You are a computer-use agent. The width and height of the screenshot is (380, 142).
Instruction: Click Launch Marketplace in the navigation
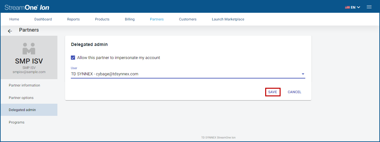click(x=228, y=19)
